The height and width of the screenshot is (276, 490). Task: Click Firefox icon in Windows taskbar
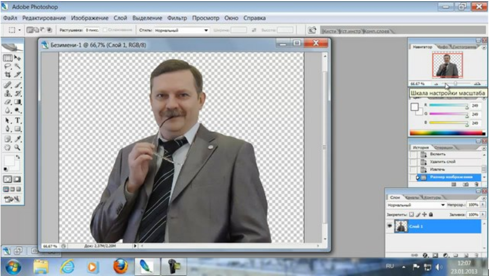tap(121, 266)
